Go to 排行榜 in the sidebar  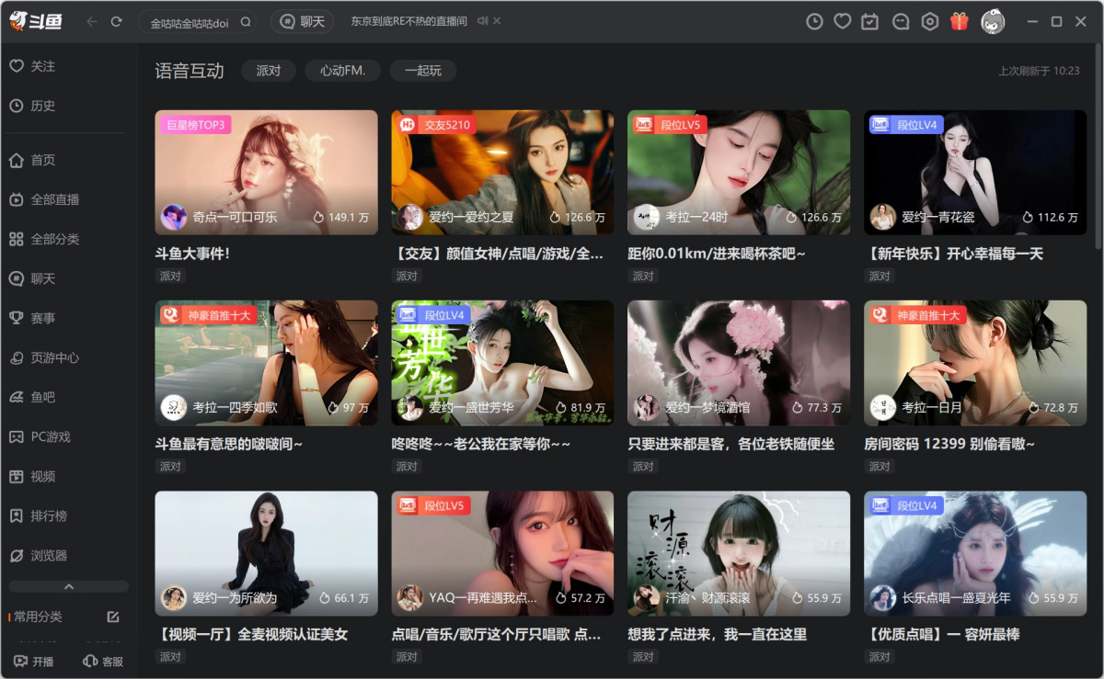tap(49, 515)
